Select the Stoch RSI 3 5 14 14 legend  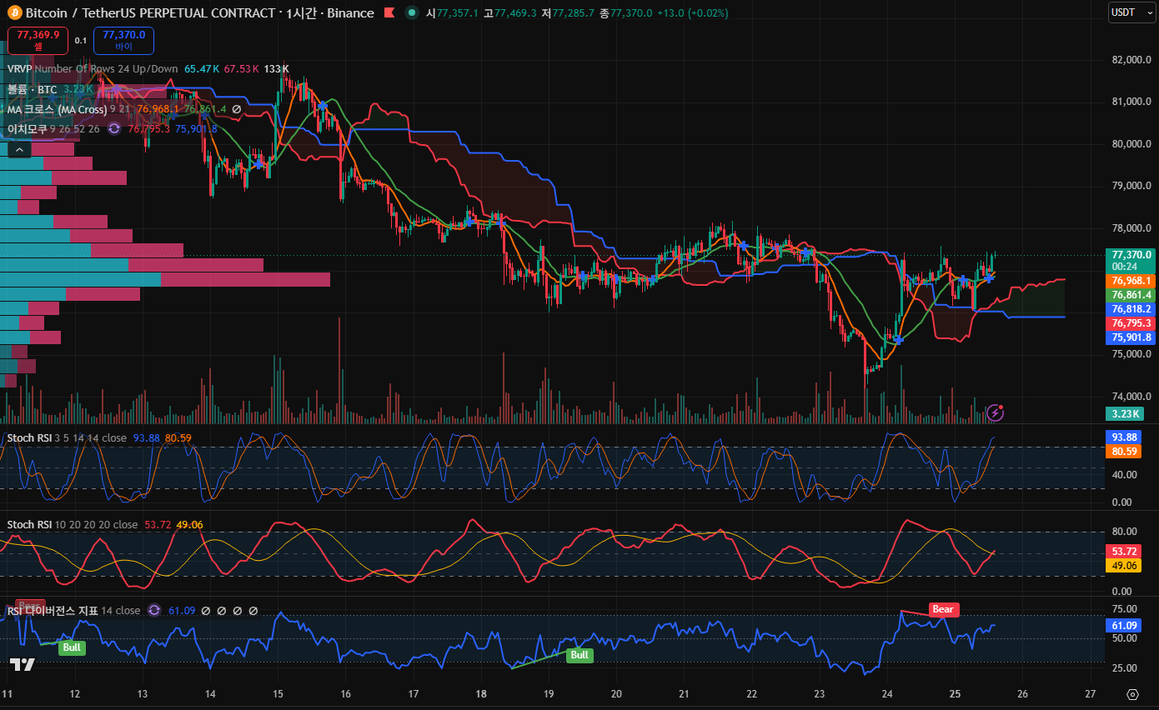[x=67, y=437]
